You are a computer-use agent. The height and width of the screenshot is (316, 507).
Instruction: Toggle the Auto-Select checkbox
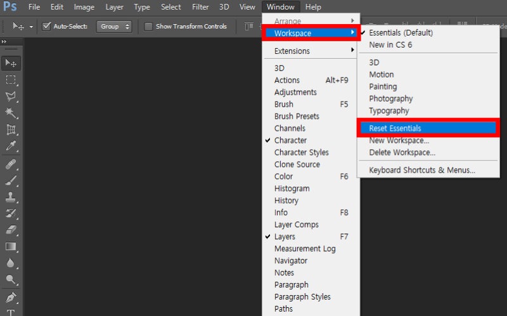46,26
